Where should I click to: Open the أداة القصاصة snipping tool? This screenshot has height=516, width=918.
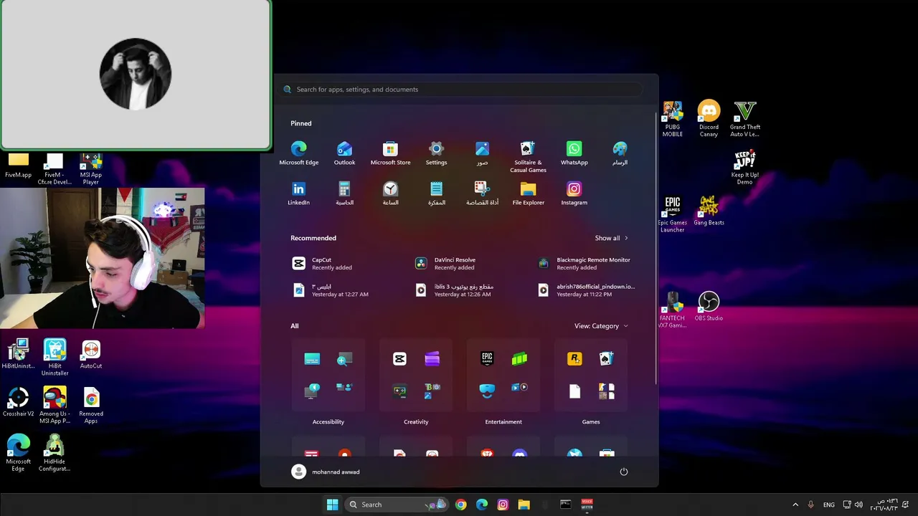pyautogui.click(x=482, y=193)
